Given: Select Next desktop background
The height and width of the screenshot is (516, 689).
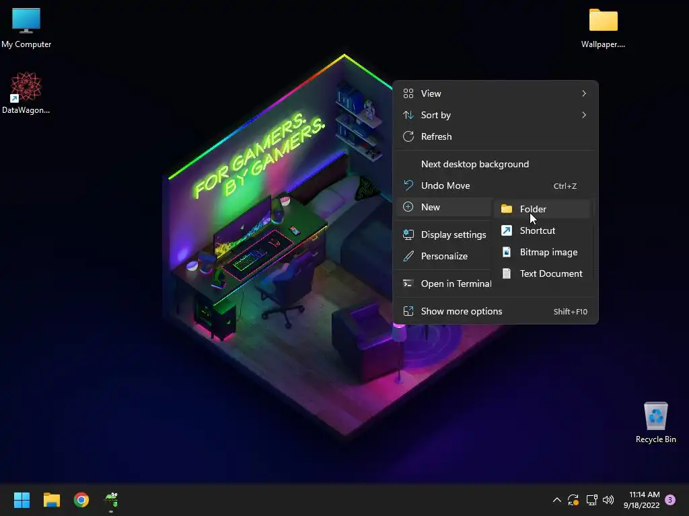Looking at the screenshot, I should pyautogui.click(x=495, y=164).
